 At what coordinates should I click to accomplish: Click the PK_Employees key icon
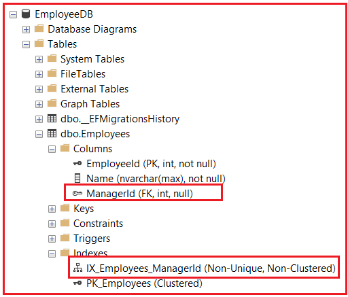pyautogui.click(x=77, y=283)
